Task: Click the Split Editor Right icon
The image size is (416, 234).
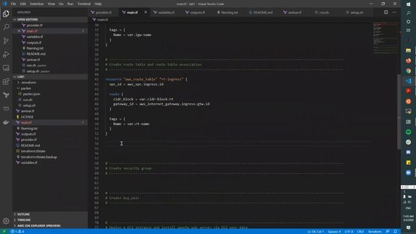Action: point(385,12)
